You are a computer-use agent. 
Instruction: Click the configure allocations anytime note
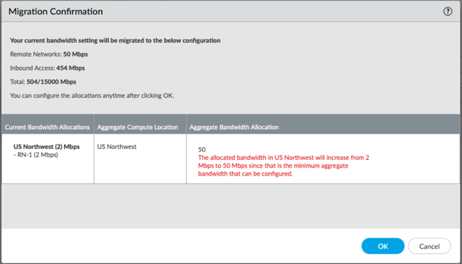92,96
